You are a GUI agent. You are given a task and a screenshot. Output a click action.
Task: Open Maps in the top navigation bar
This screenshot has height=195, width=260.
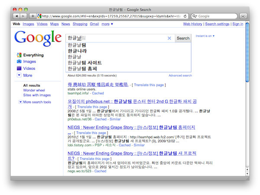pos(55,24)
